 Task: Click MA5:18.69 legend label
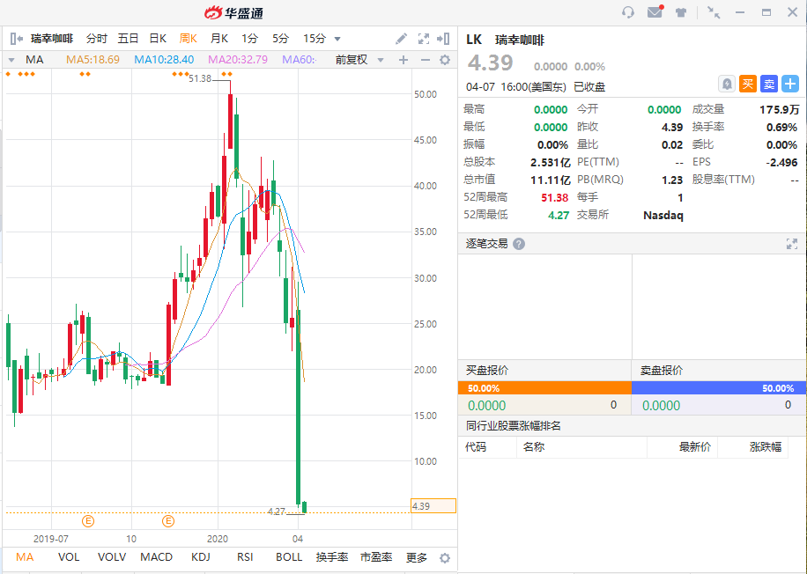pyautogui.click(x=93, y=60)
